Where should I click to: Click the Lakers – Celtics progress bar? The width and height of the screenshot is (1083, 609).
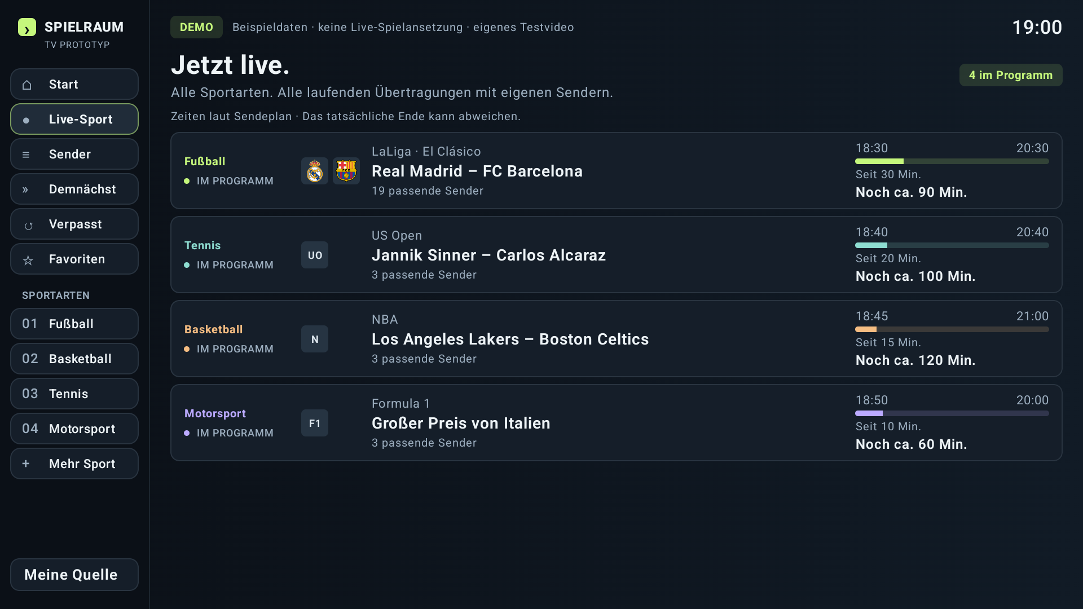(952, 329)
